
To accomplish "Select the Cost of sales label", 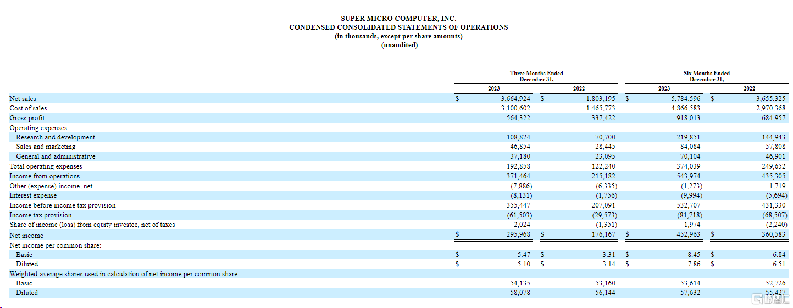I will 28,108.
